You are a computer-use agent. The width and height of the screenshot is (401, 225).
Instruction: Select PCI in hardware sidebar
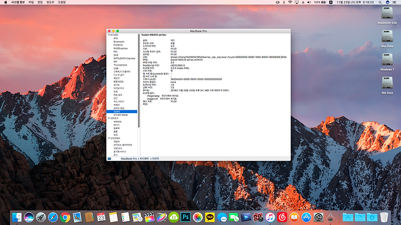pos(115,52)
